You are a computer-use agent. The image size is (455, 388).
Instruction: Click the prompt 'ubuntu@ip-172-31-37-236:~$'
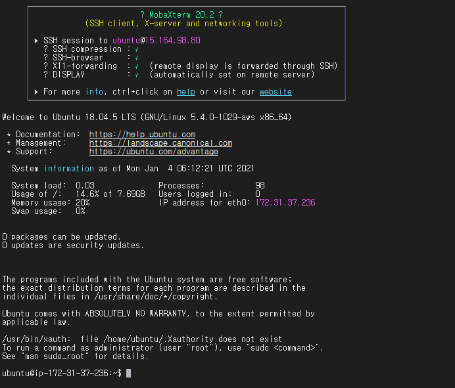[x=62, y=373]
